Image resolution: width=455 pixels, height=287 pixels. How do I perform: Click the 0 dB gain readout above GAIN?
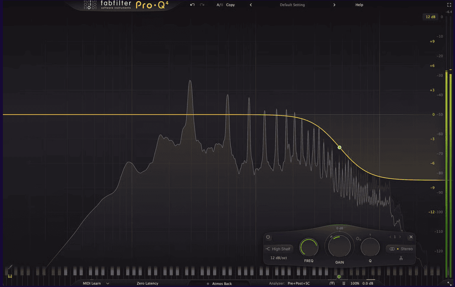point(339,228)
